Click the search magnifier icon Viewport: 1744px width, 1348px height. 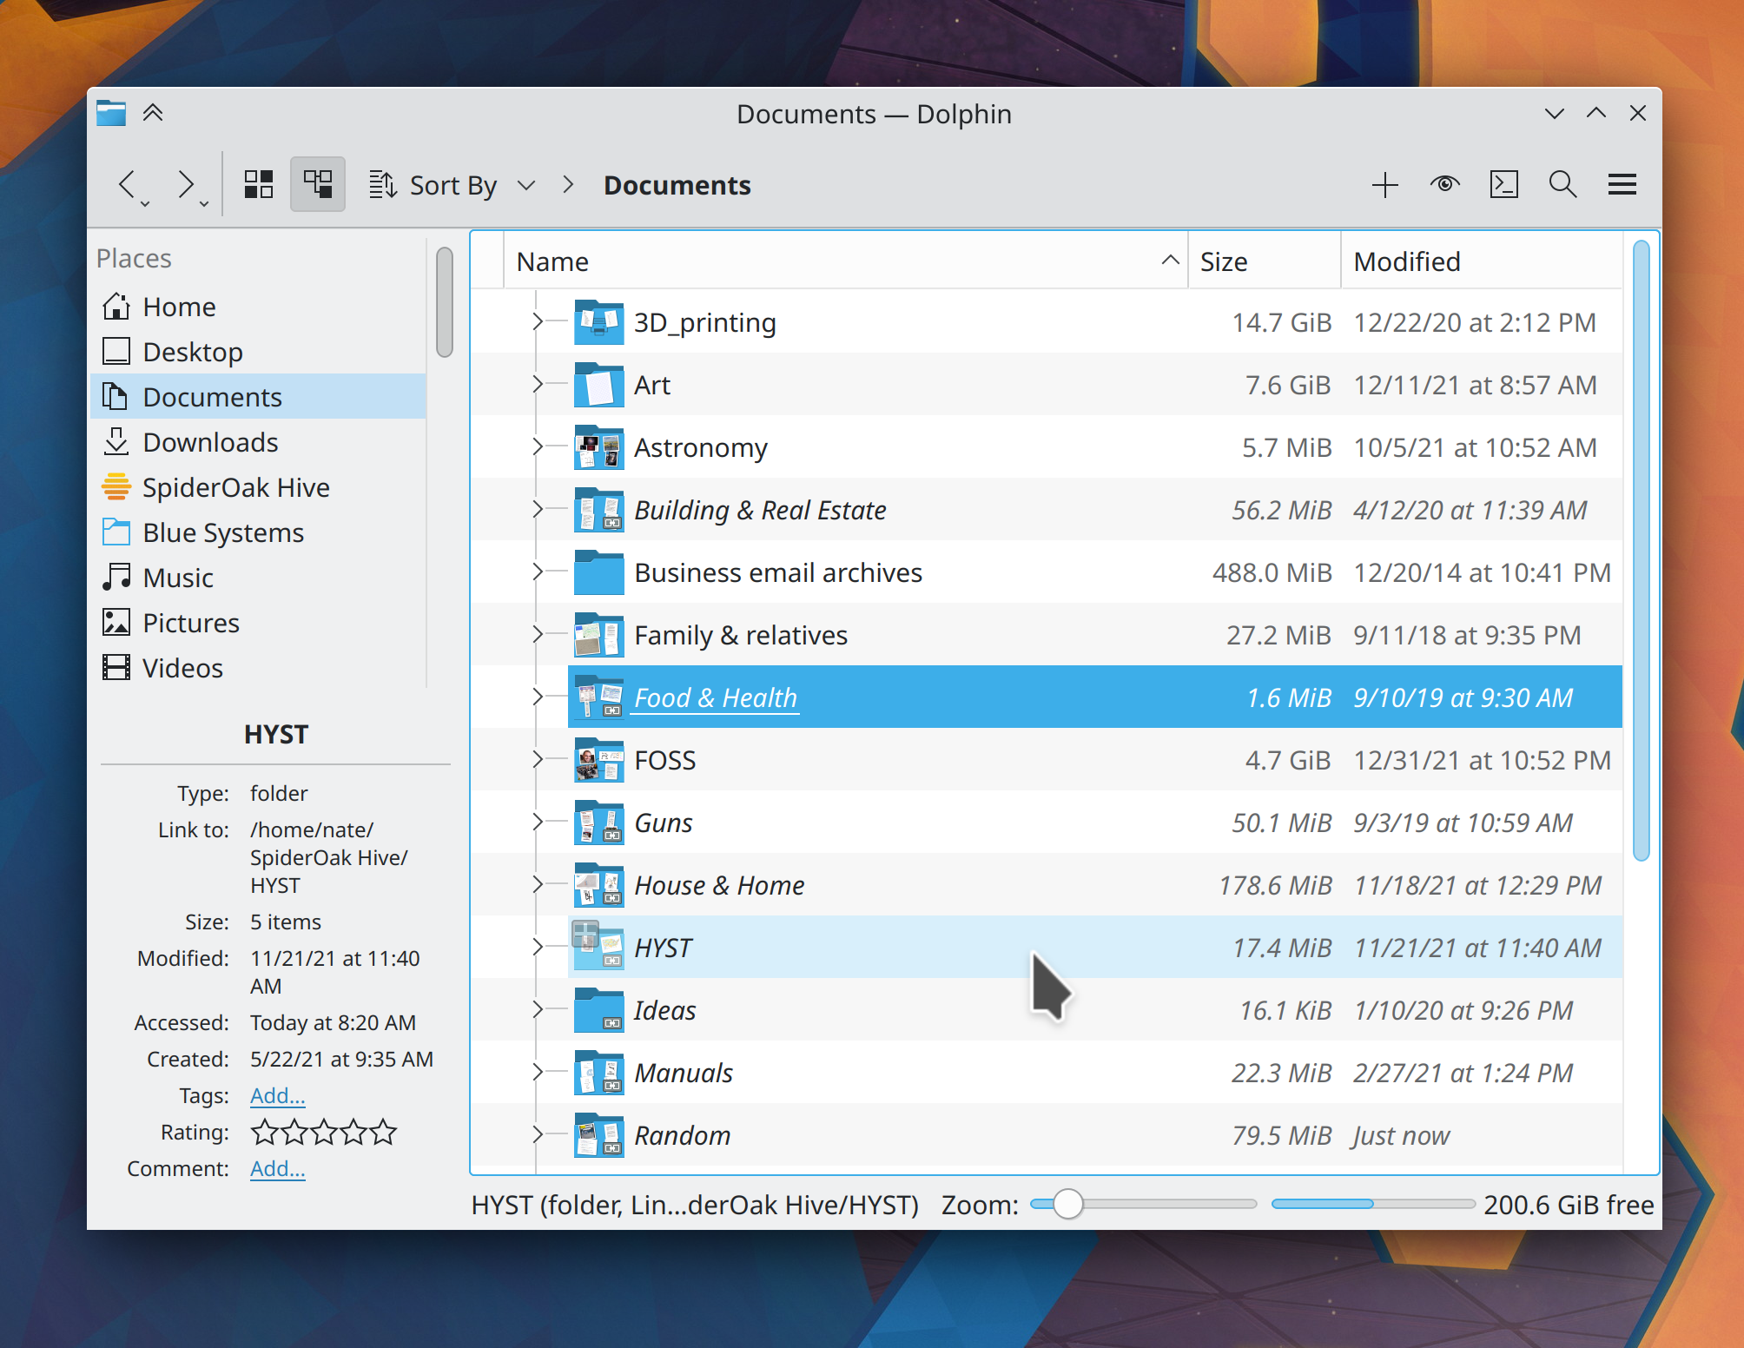coord(1562,185)
